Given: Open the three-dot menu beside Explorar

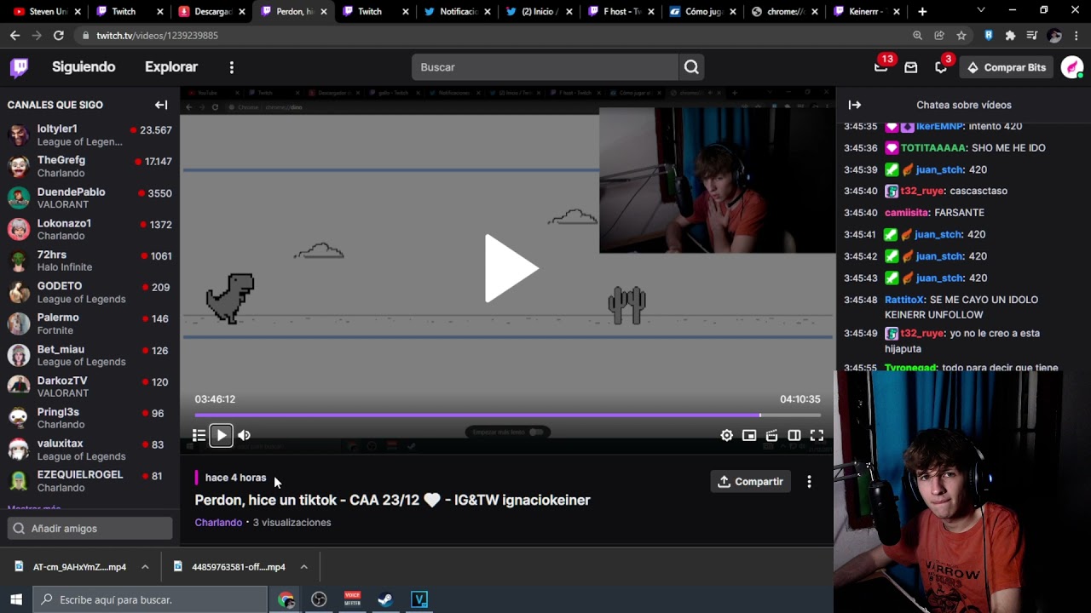Looking at the screenshot, I should coord(231,67).
